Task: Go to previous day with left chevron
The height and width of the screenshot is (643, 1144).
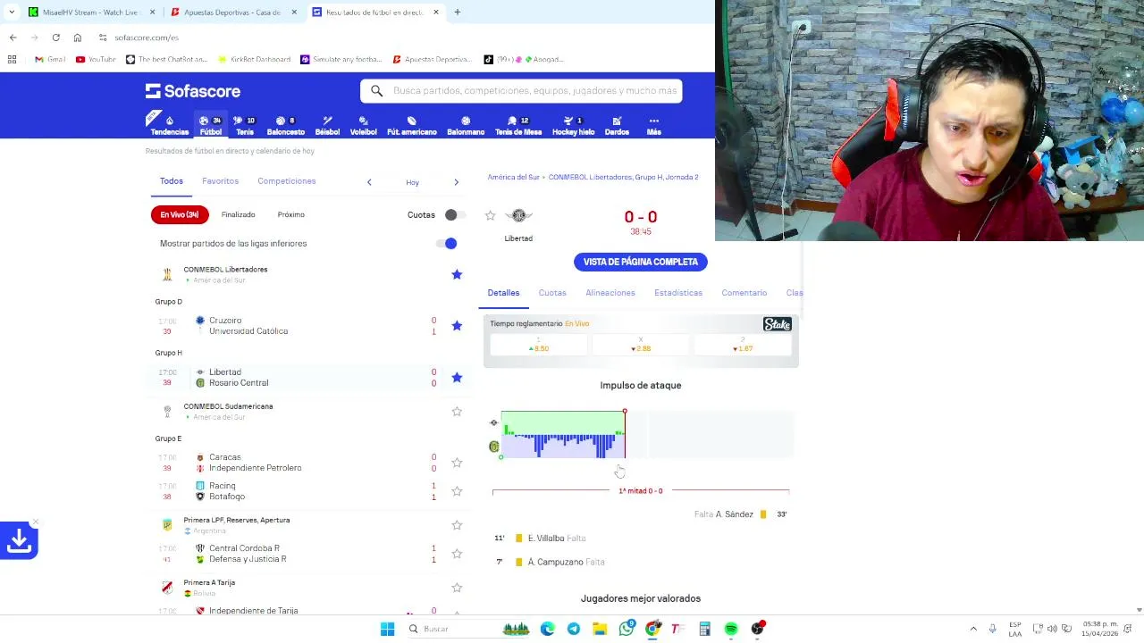Action: coord(369,182)
